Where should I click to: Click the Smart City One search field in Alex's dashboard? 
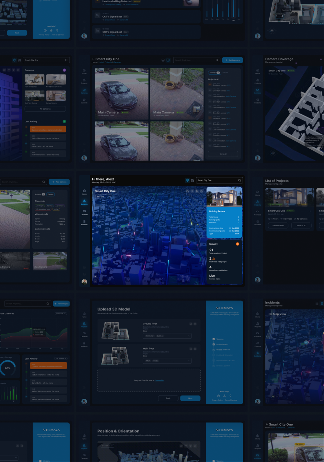coord(217,180)
